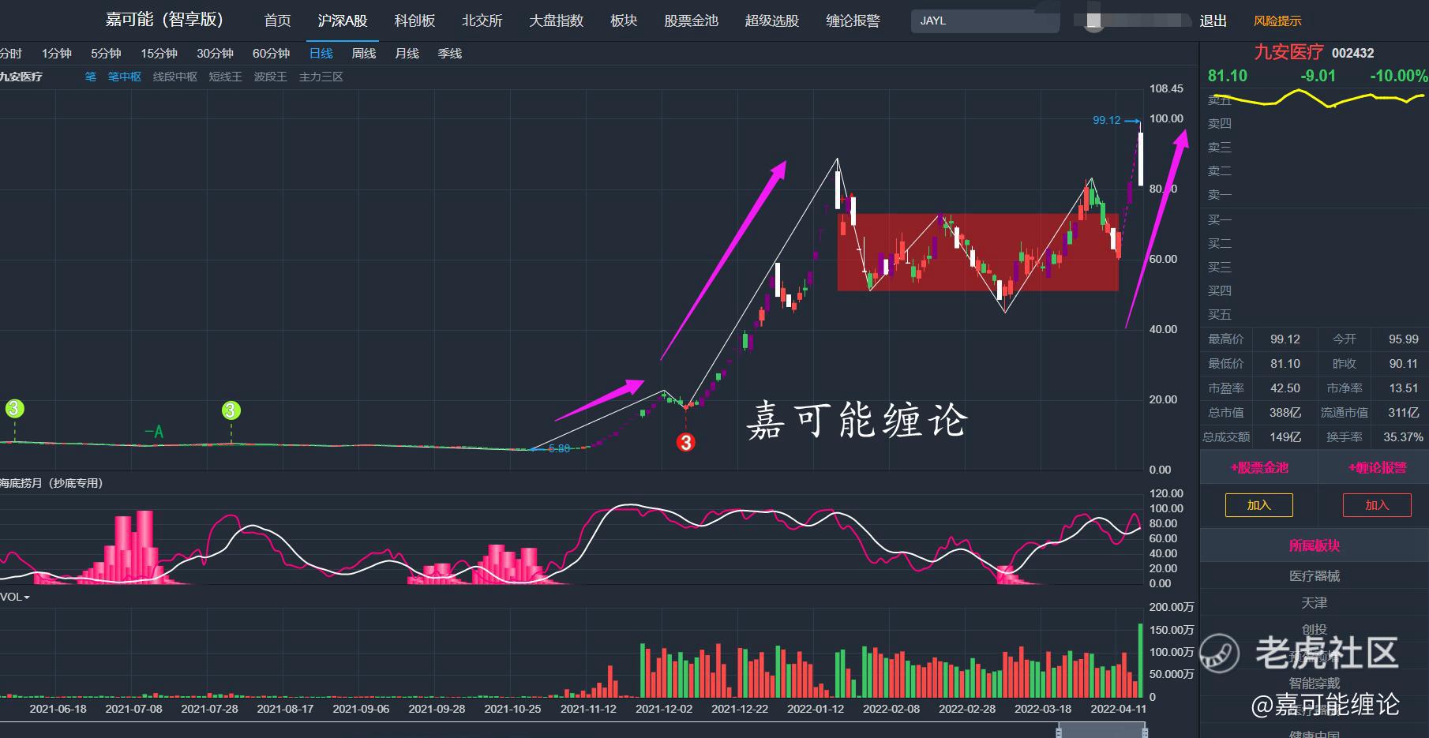Enable the 主力三区 indicator
Screen dimensions: 1429x738
321,77
